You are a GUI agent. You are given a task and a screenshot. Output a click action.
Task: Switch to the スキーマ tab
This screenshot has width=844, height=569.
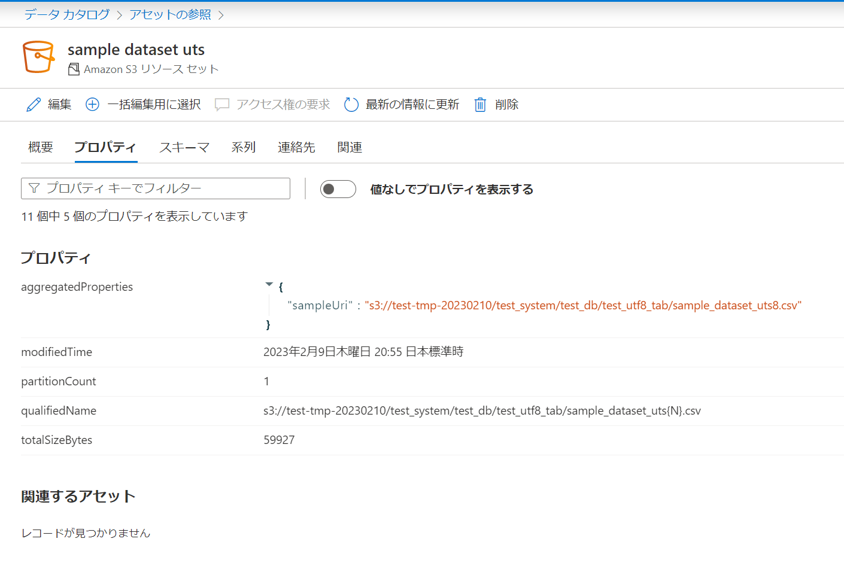click(184, 147)
